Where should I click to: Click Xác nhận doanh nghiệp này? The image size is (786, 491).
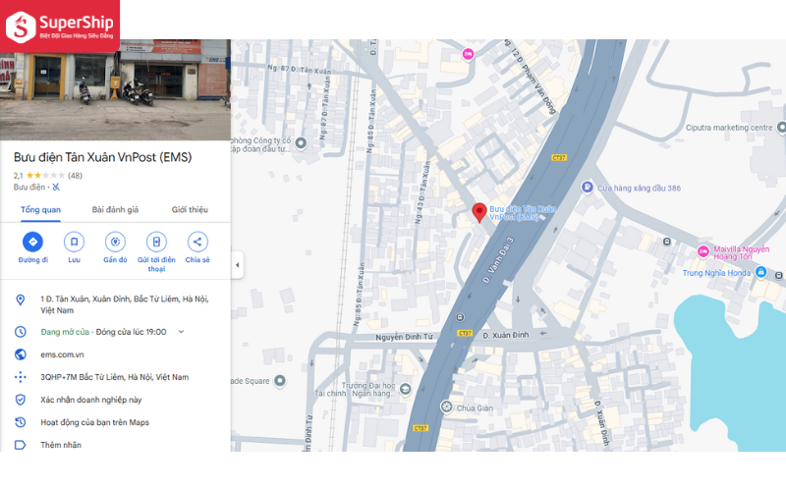tap(91, 400)
